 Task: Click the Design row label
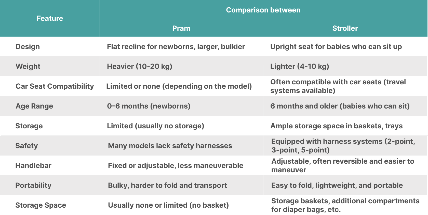coord(28,47)
